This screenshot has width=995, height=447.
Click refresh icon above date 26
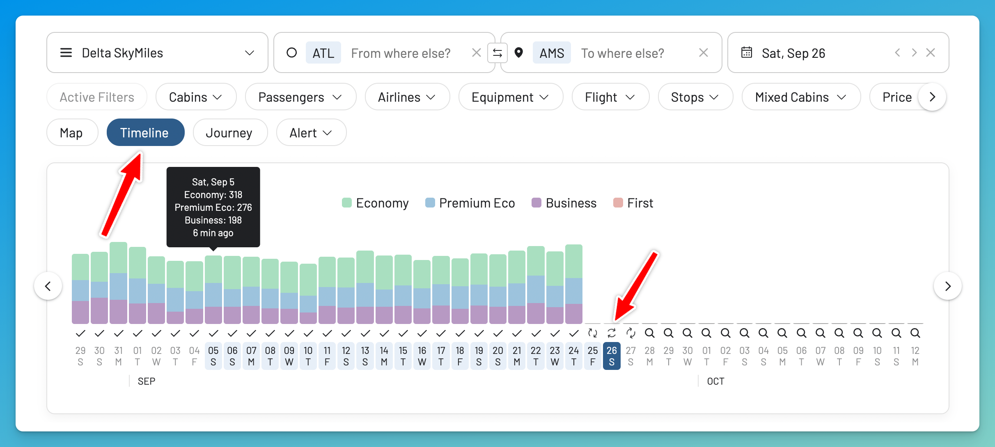click(612, 333)
